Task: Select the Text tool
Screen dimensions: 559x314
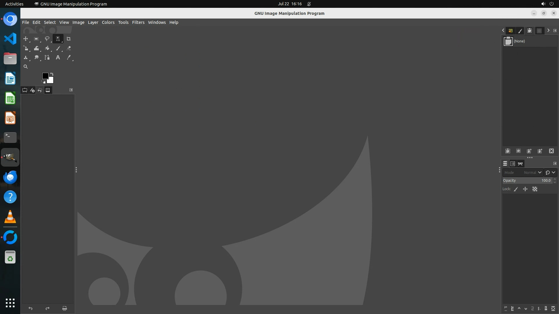Action: (x=58, y=58)
